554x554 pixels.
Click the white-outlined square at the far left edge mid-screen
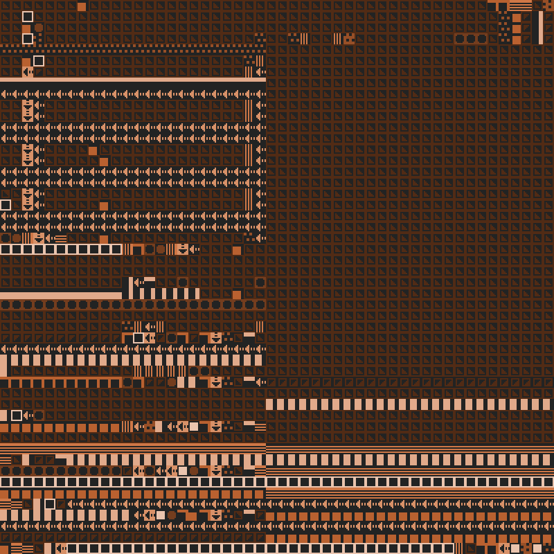tap(6, 205)
